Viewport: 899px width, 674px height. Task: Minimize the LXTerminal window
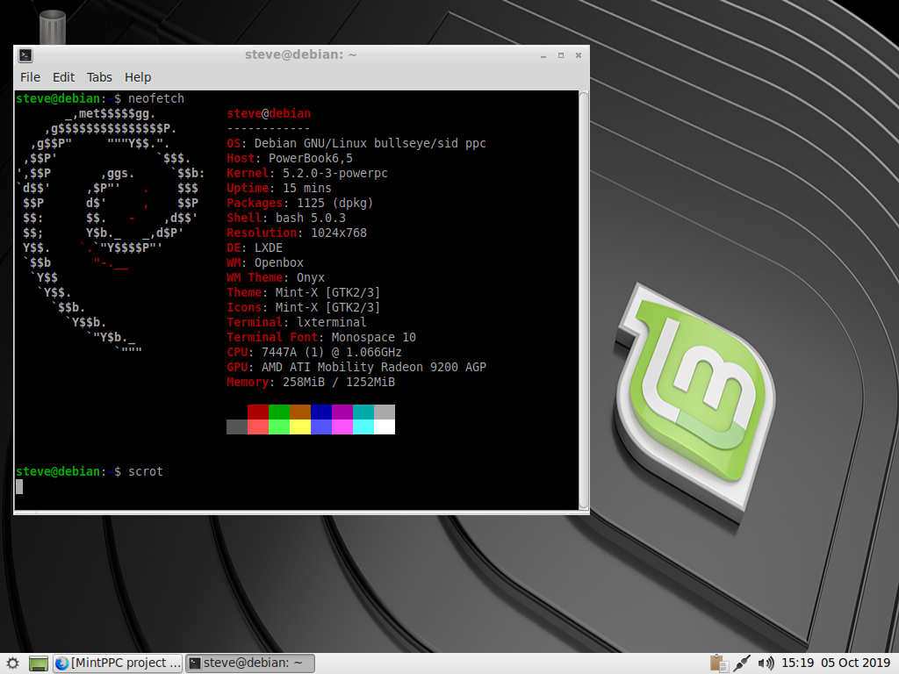click(x=543, y=55)
